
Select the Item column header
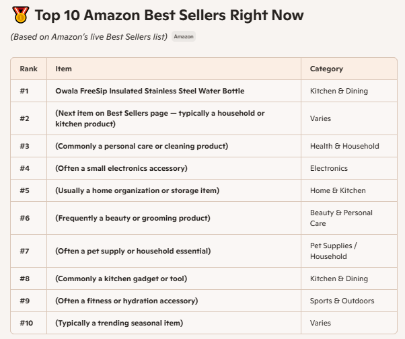tap(63, 69)
